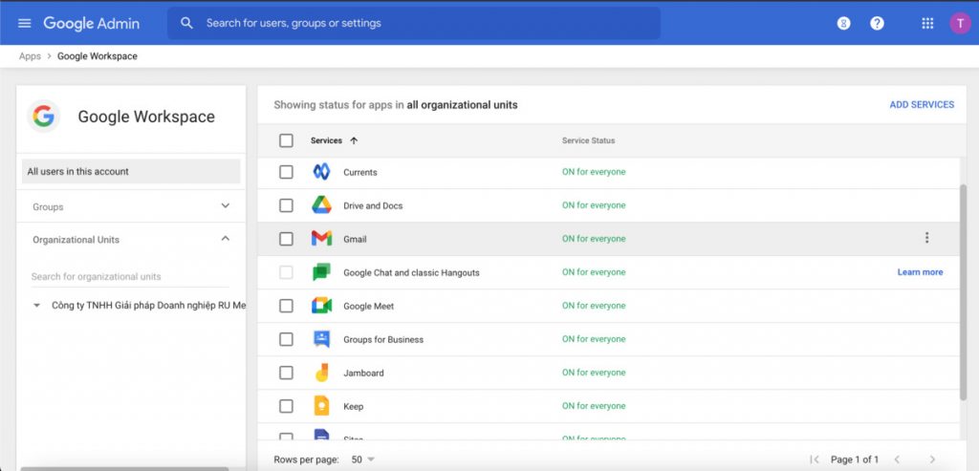
Task: Open the hourglass tasks icon
Action: point(843,24)
